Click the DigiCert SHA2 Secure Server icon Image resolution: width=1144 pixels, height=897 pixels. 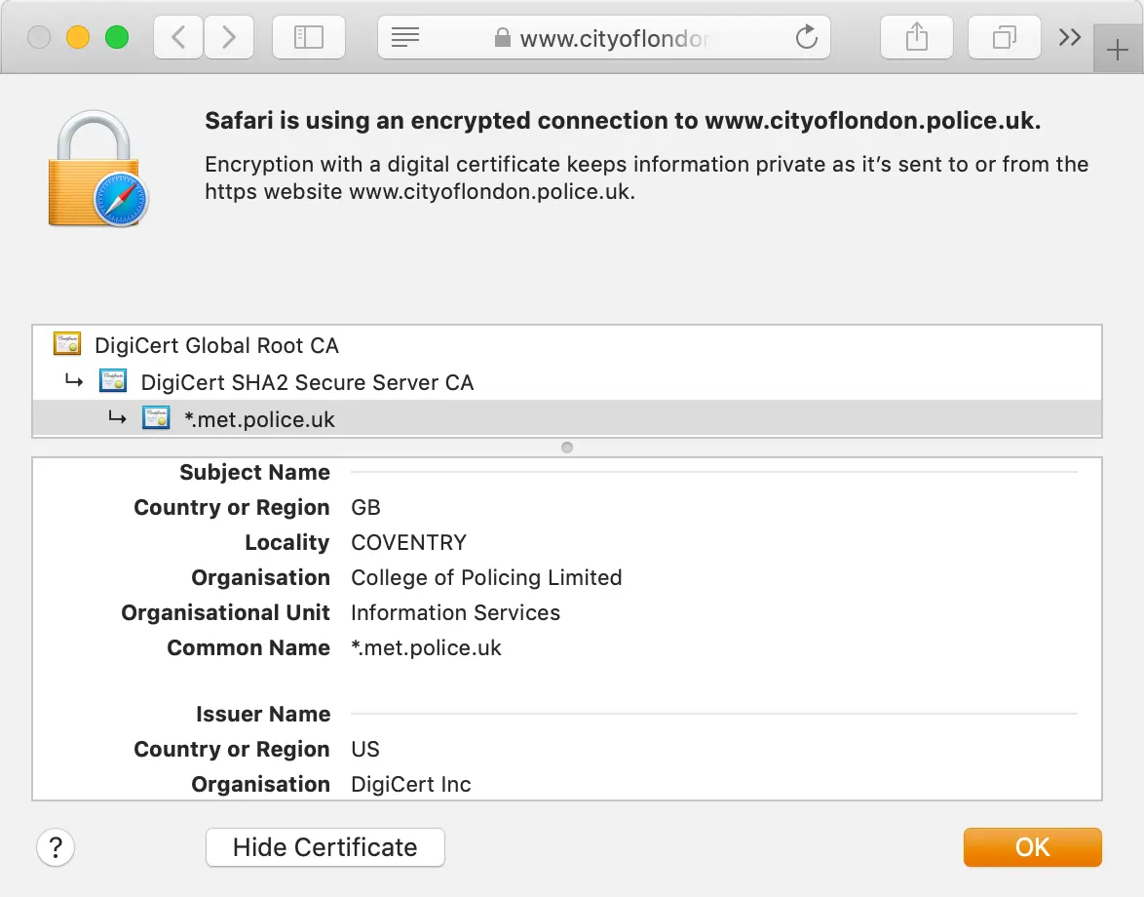pyautogui.click(x=113, y=380)
